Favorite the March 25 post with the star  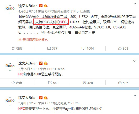(x=17, y=83)
